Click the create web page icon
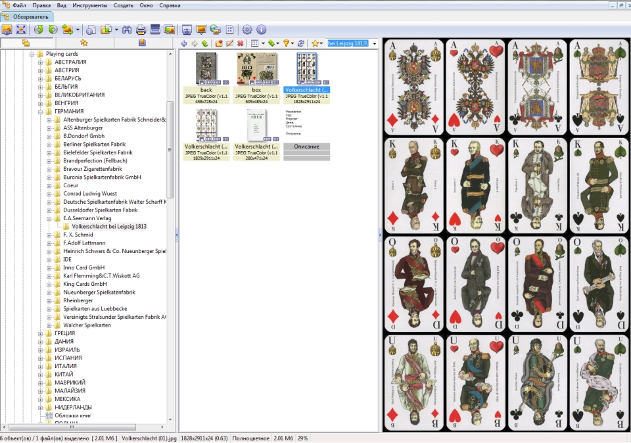This screenshot has width=631, height=443. click(x=216, y=30)
